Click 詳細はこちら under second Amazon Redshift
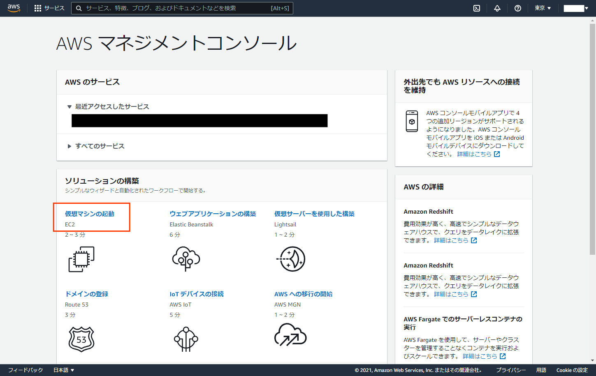Screen dimensions: 596x376 point(451,294)
